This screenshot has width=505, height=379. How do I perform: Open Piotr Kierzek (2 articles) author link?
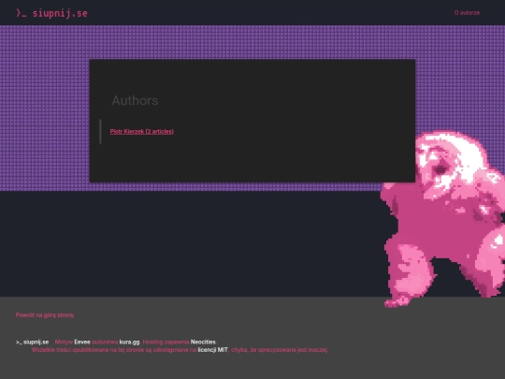pos(142,132)
